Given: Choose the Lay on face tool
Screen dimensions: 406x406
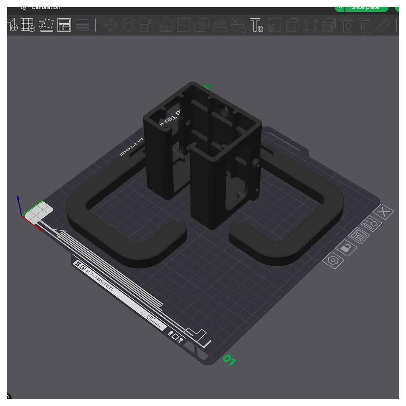Looking at the screenshot, I should pos(165,25).
